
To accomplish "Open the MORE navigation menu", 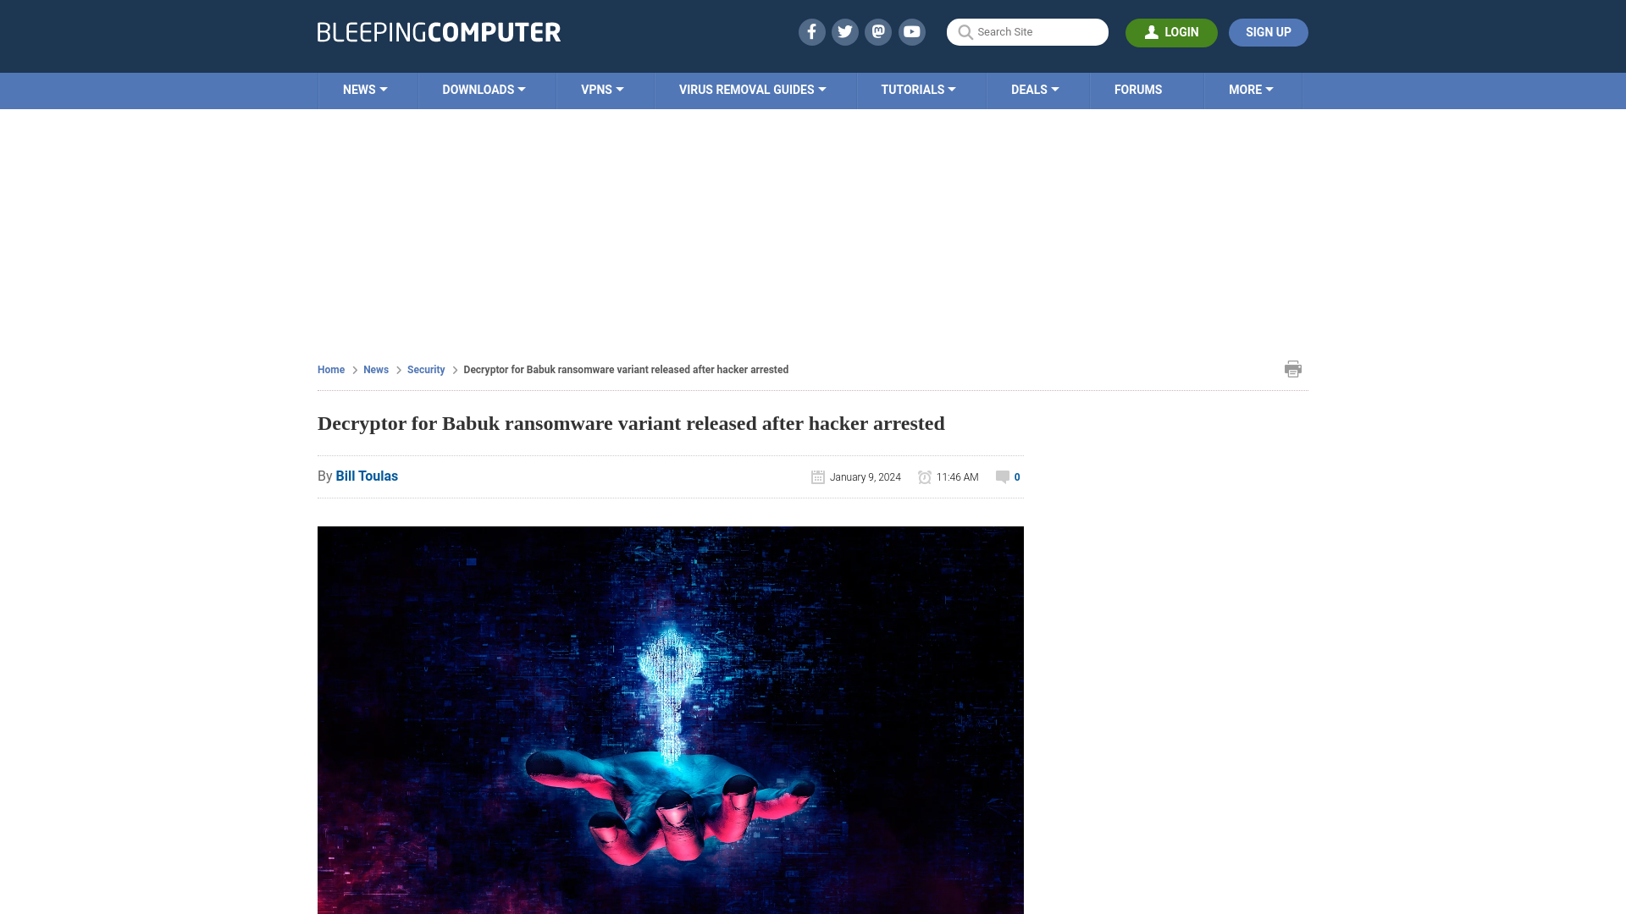I will click(1251, 89).
